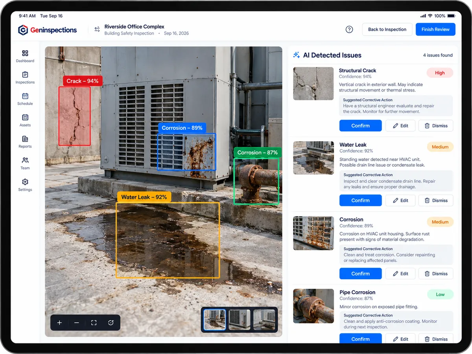This screenshot has height=354, width=472.
Task: Open the Assets section
Action: click(x=25, y=120)
